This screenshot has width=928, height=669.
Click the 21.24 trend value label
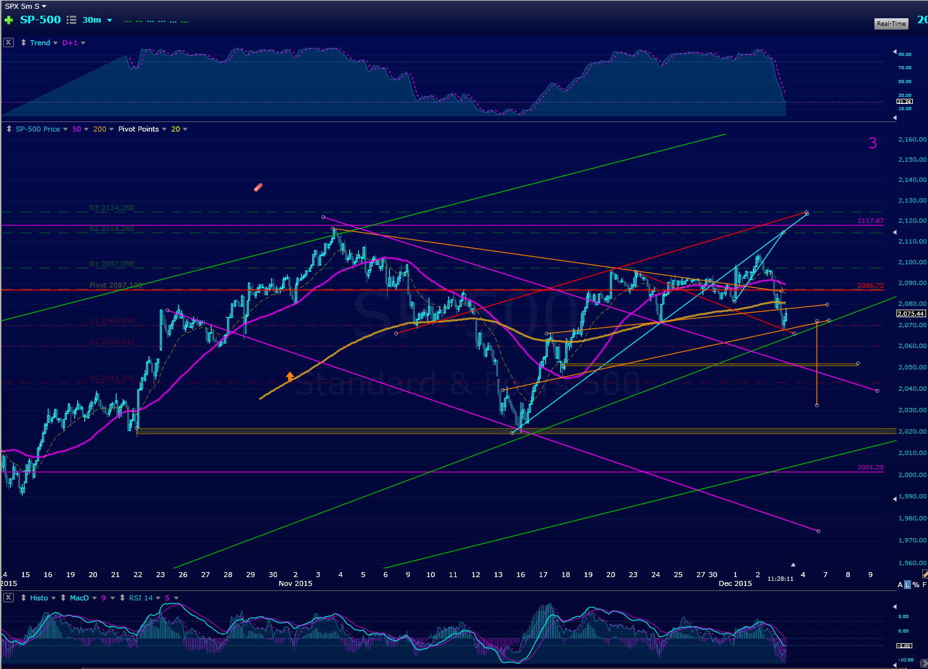[904, 101]
